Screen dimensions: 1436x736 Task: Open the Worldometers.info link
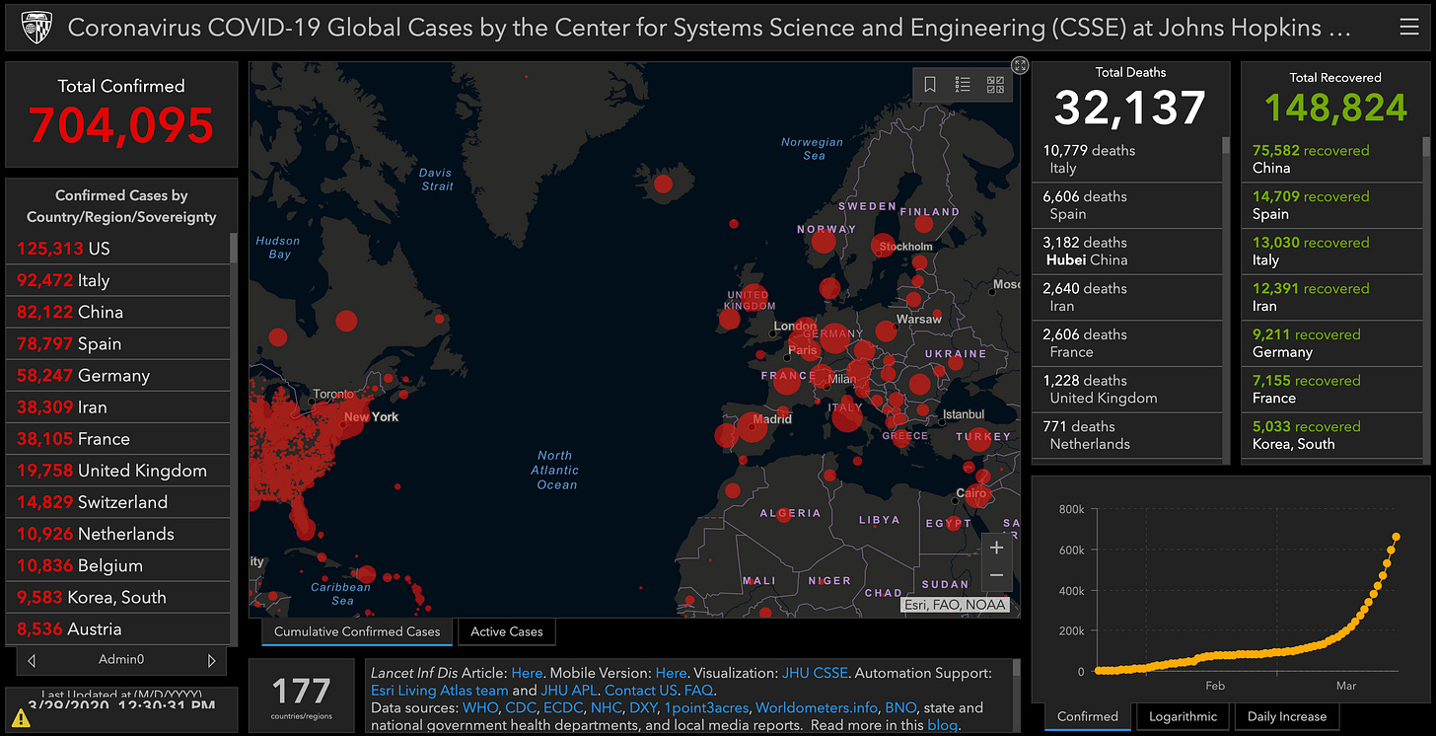point(815,707)
